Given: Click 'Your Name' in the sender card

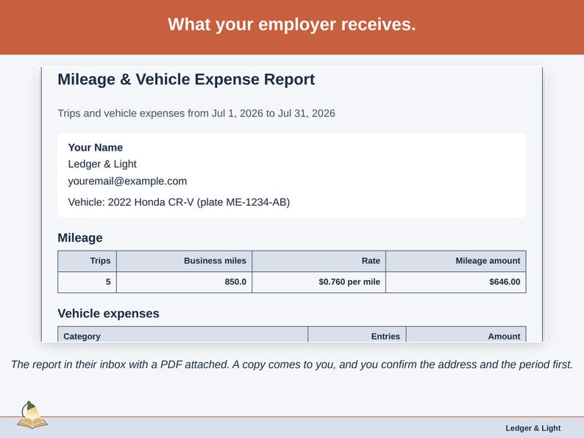Looking at the screenshot, I should point(96,148).
